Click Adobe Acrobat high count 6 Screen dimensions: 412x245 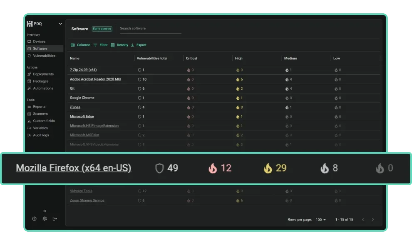pyautogui.click(x=239, y=79)
